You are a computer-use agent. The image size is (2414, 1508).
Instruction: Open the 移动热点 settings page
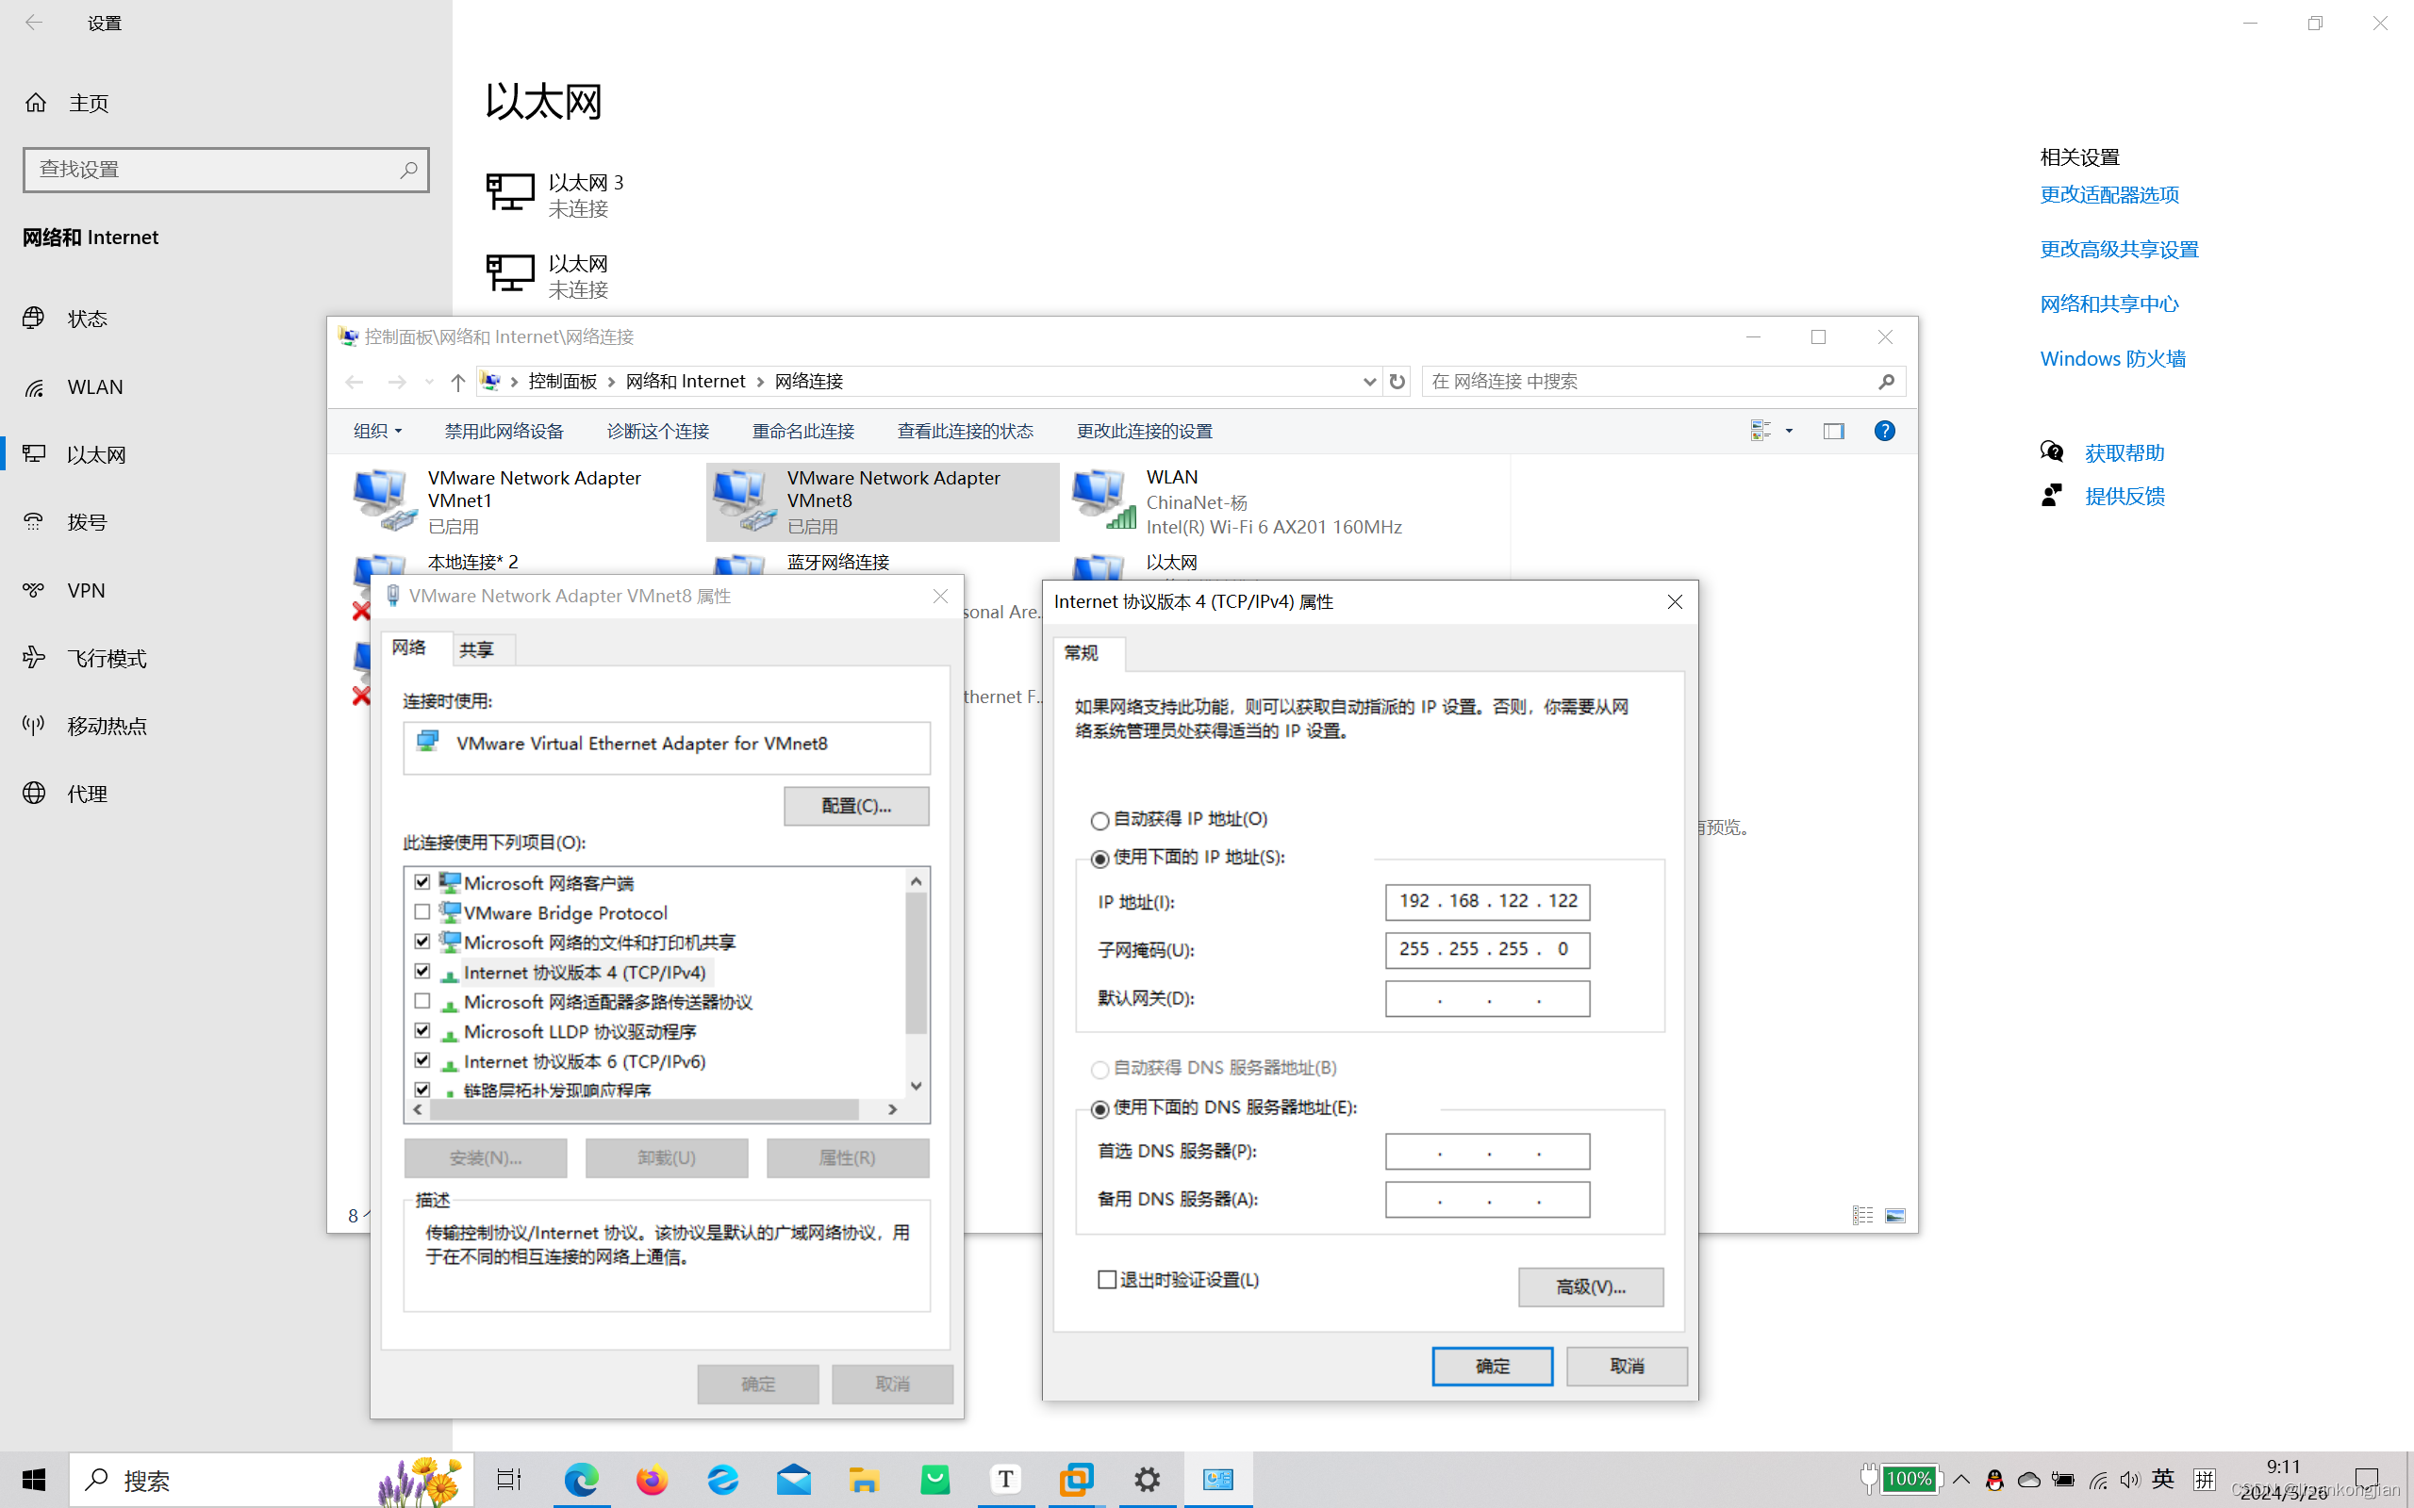pos(107,726)
